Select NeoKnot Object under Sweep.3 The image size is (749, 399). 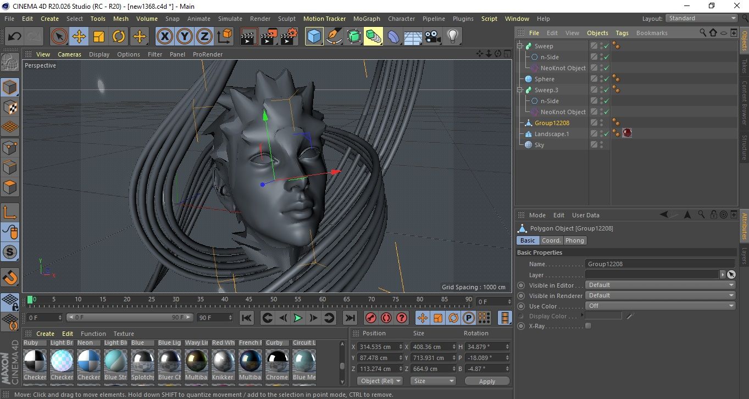point(563,112)
